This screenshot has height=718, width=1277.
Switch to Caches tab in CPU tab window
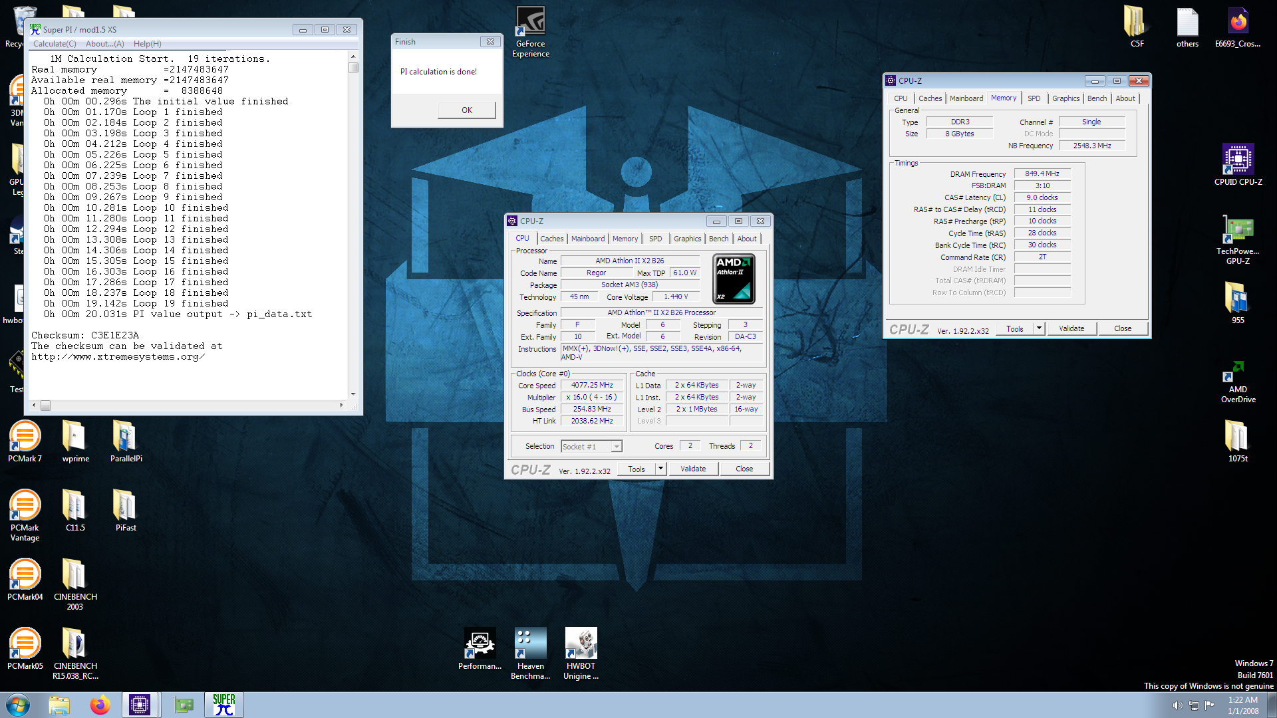click(551, 239)
